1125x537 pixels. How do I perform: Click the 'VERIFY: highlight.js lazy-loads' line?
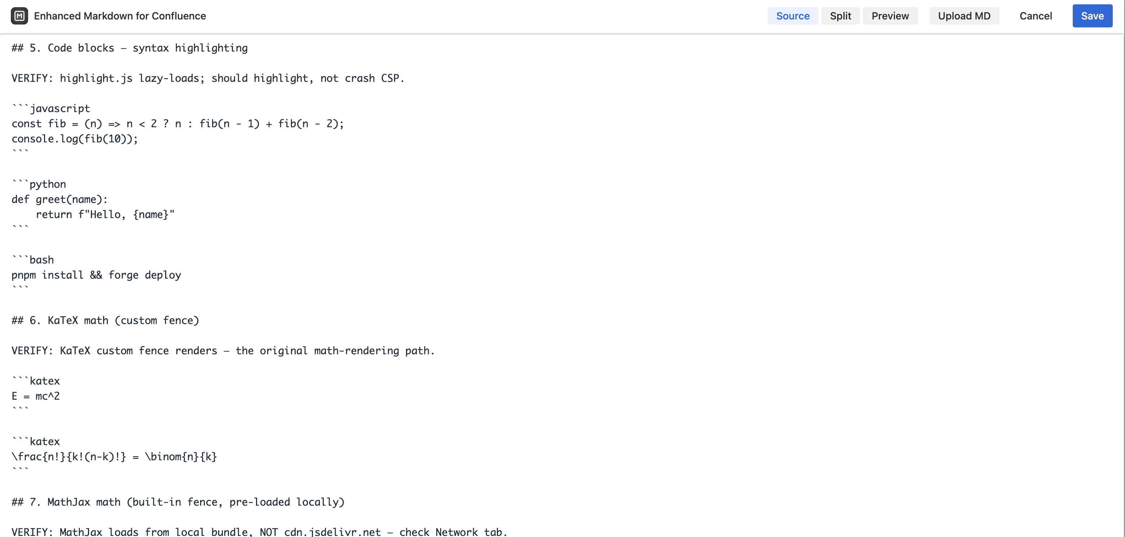click(x=208, y=78)
